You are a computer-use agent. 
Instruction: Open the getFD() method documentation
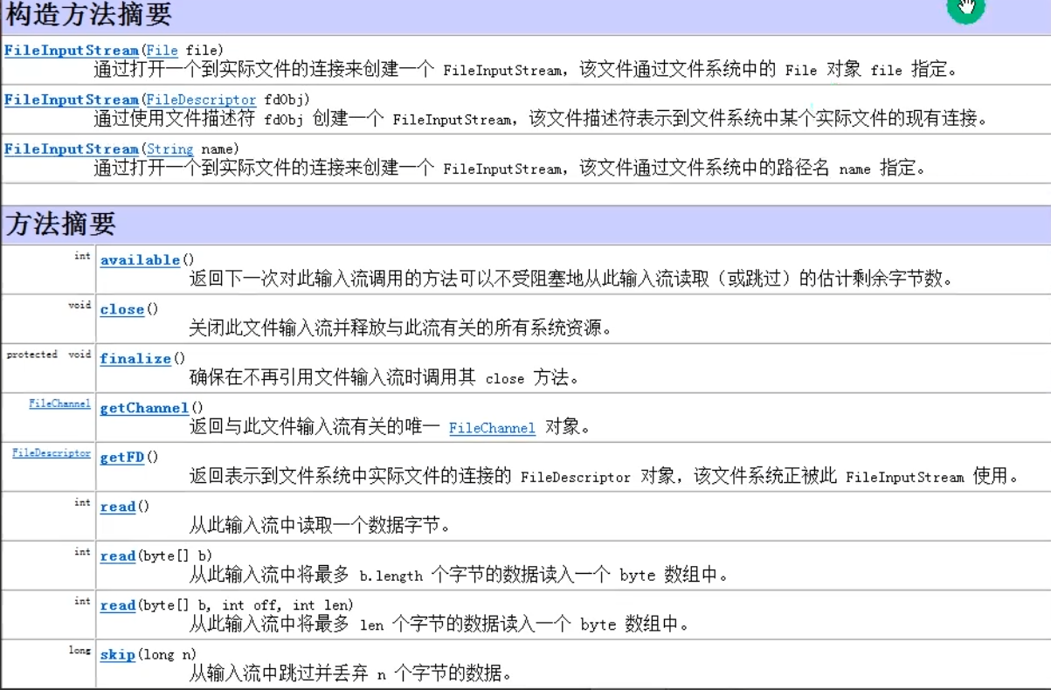click(x=121, y=457)
